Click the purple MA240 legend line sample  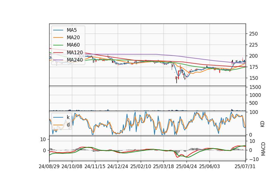58,60
